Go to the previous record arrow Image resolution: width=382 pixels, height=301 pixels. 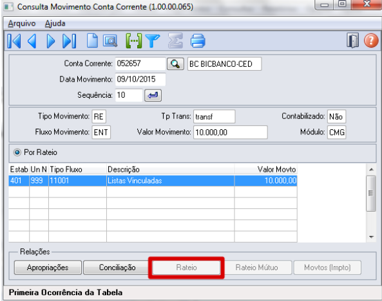pos(32,41)
